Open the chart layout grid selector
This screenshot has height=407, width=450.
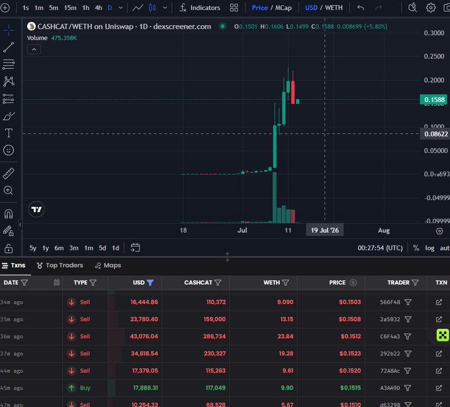point(234,8)
